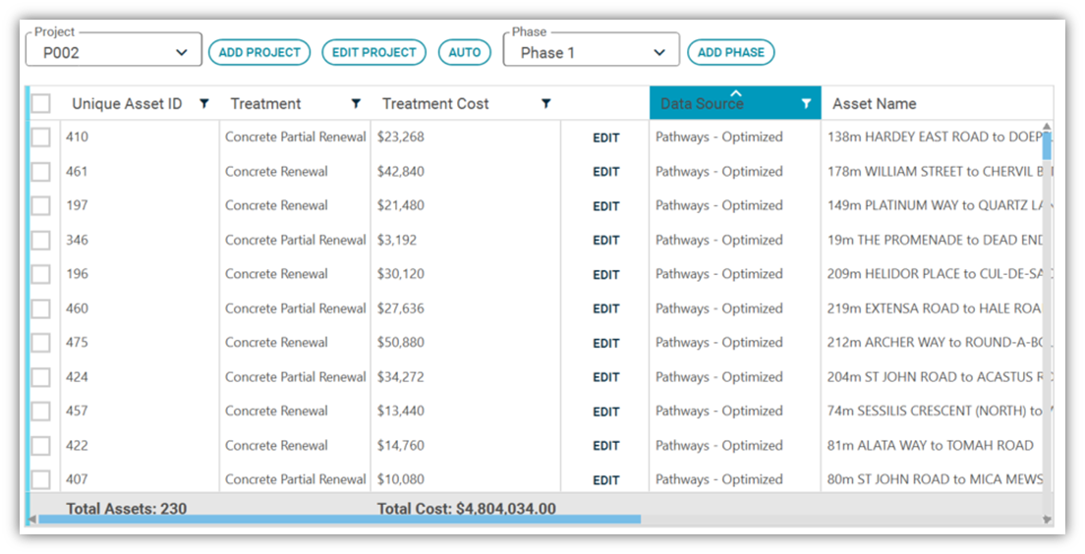The height and width of the screenshot is (554, 1085).
Task: Click the horizontal scrollbar thumb
Action: [x=339, y=519]
